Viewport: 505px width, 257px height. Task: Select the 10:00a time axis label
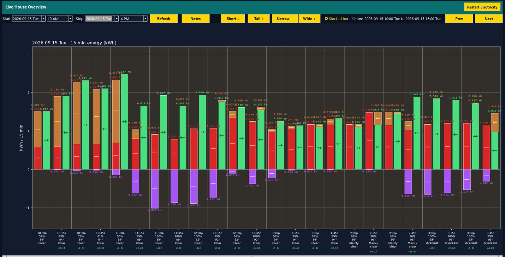pos(42,233)
